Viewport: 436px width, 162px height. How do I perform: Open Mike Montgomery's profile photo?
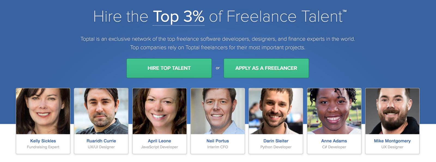pos(392,111)
